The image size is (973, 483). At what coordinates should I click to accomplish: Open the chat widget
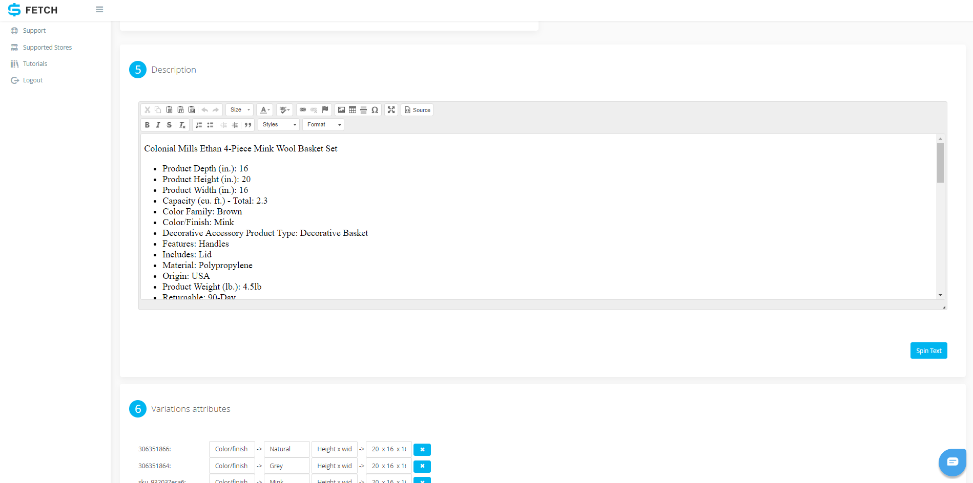952,462
